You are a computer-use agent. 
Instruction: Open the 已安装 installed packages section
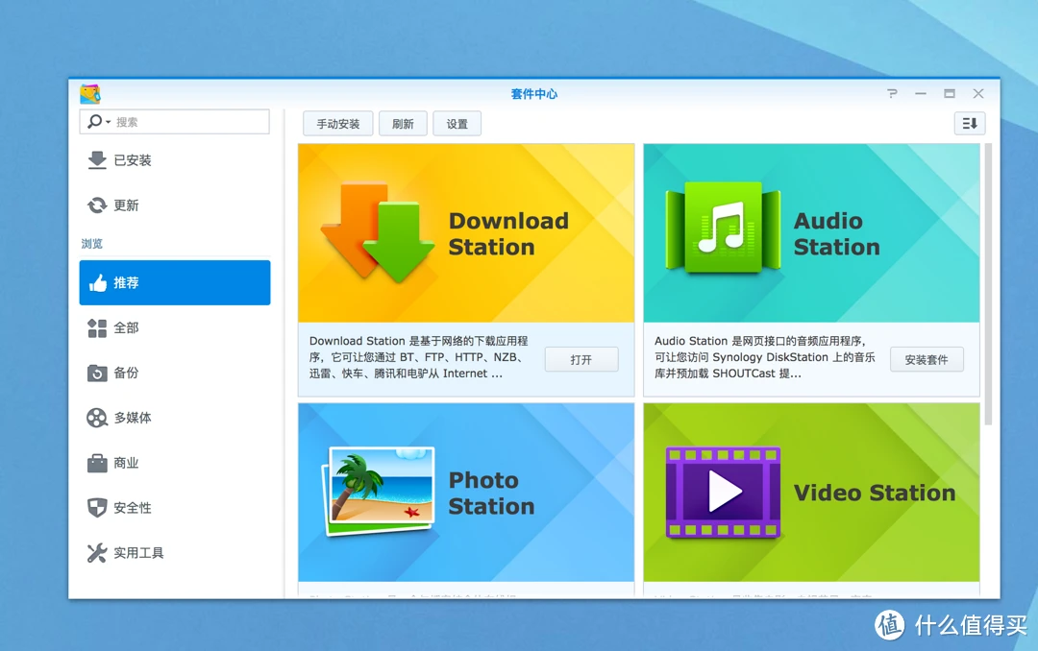[x=175, y=160]
